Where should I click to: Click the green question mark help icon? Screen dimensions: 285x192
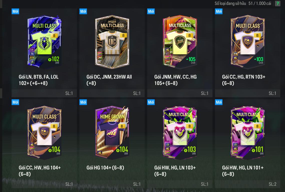277,3
